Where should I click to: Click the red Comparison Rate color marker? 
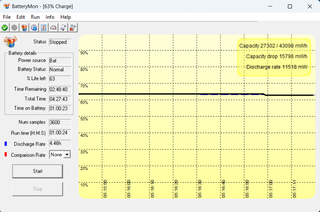pos(6,155)
